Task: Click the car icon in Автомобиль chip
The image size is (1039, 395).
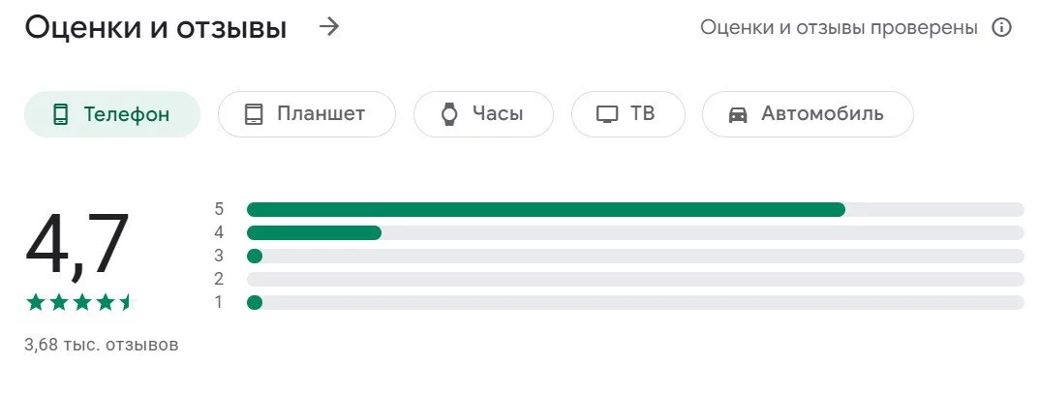Action: point(738,114)
